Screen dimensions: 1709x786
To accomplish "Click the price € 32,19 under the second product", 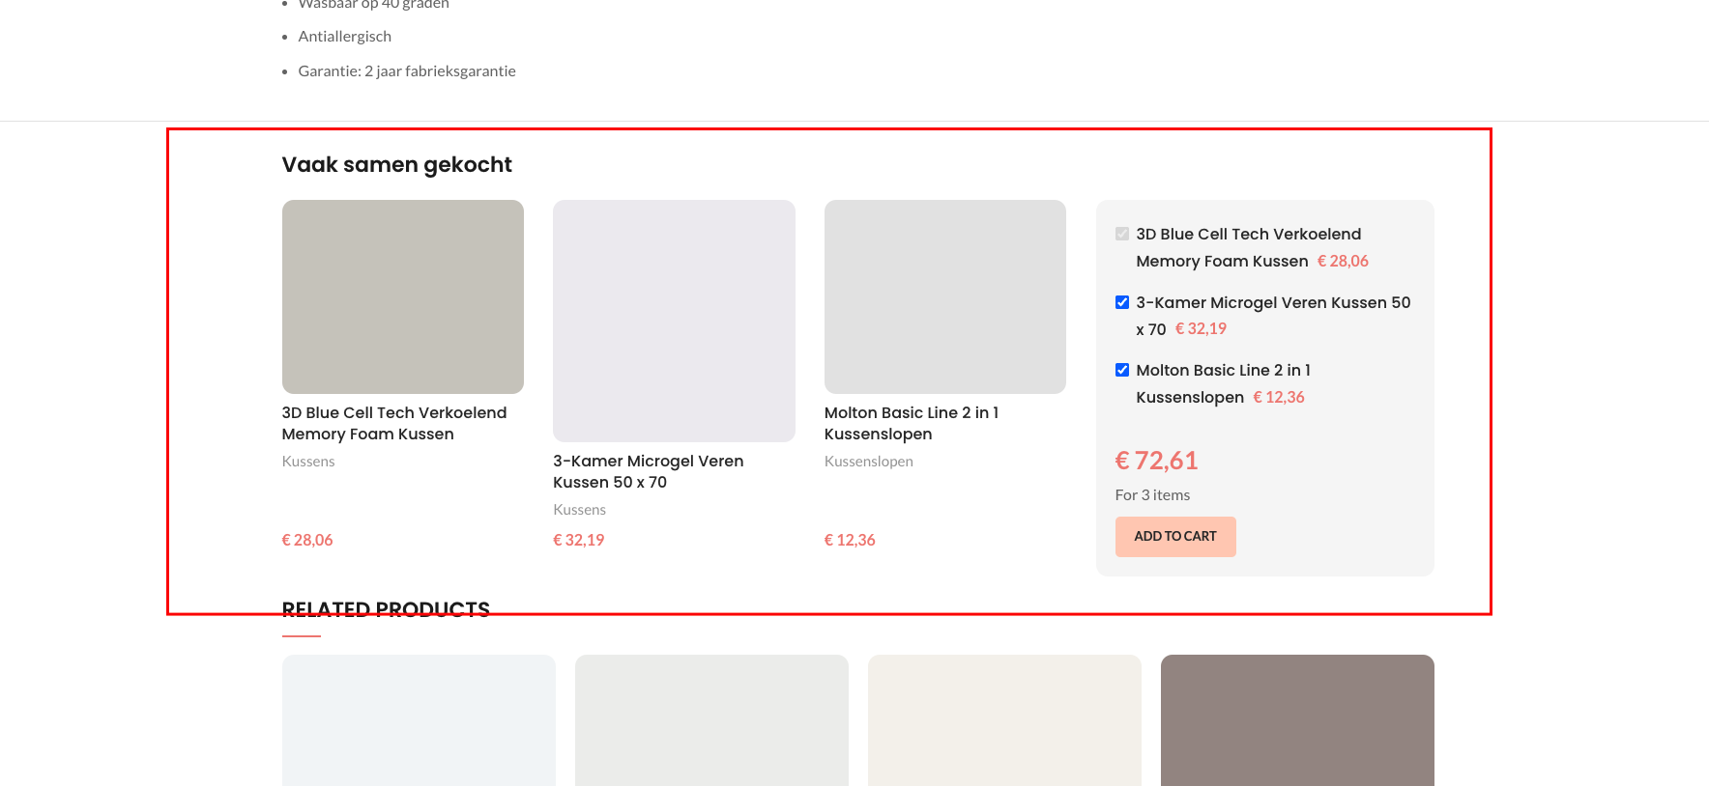I will (578, 540).
